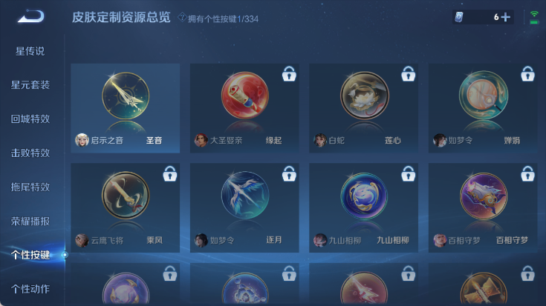Switch to 个性动作 tab

tap(30, 289)
